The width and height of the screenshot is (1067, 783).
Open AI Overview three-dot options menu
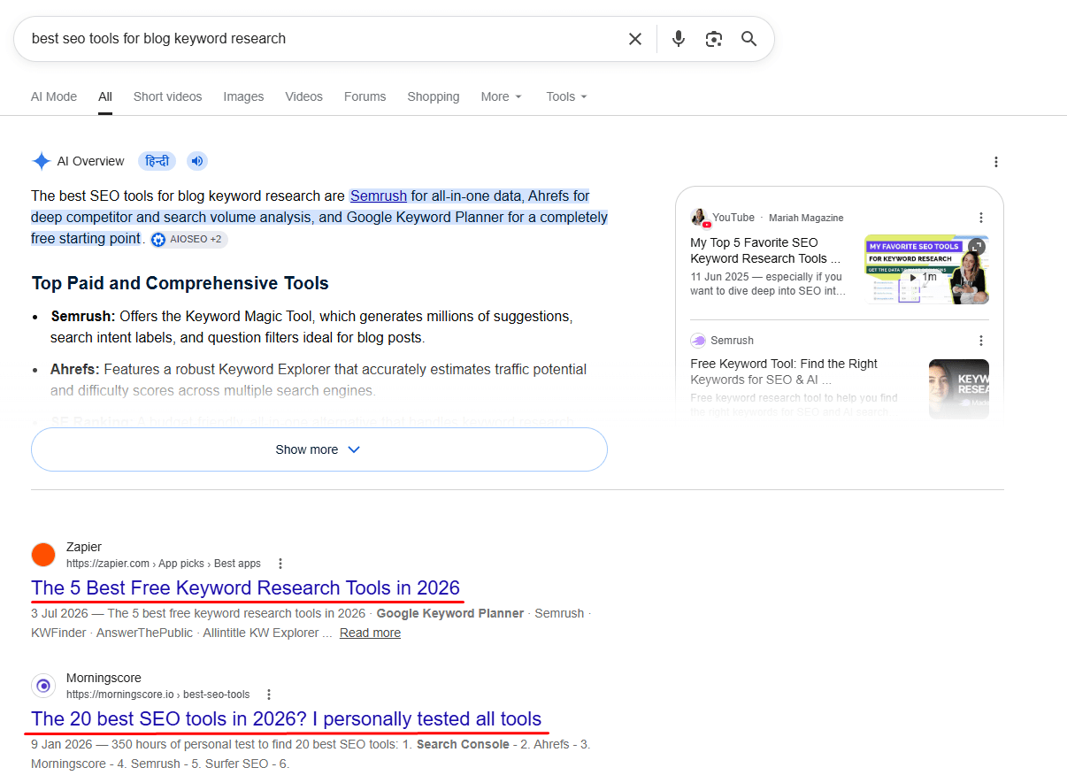point(996,162)
